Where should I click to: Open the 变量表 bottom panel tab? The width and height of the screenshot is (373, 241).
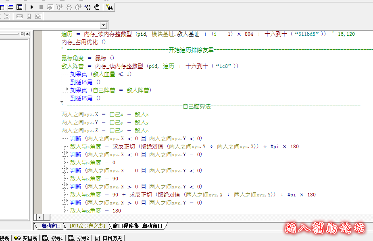26,238
